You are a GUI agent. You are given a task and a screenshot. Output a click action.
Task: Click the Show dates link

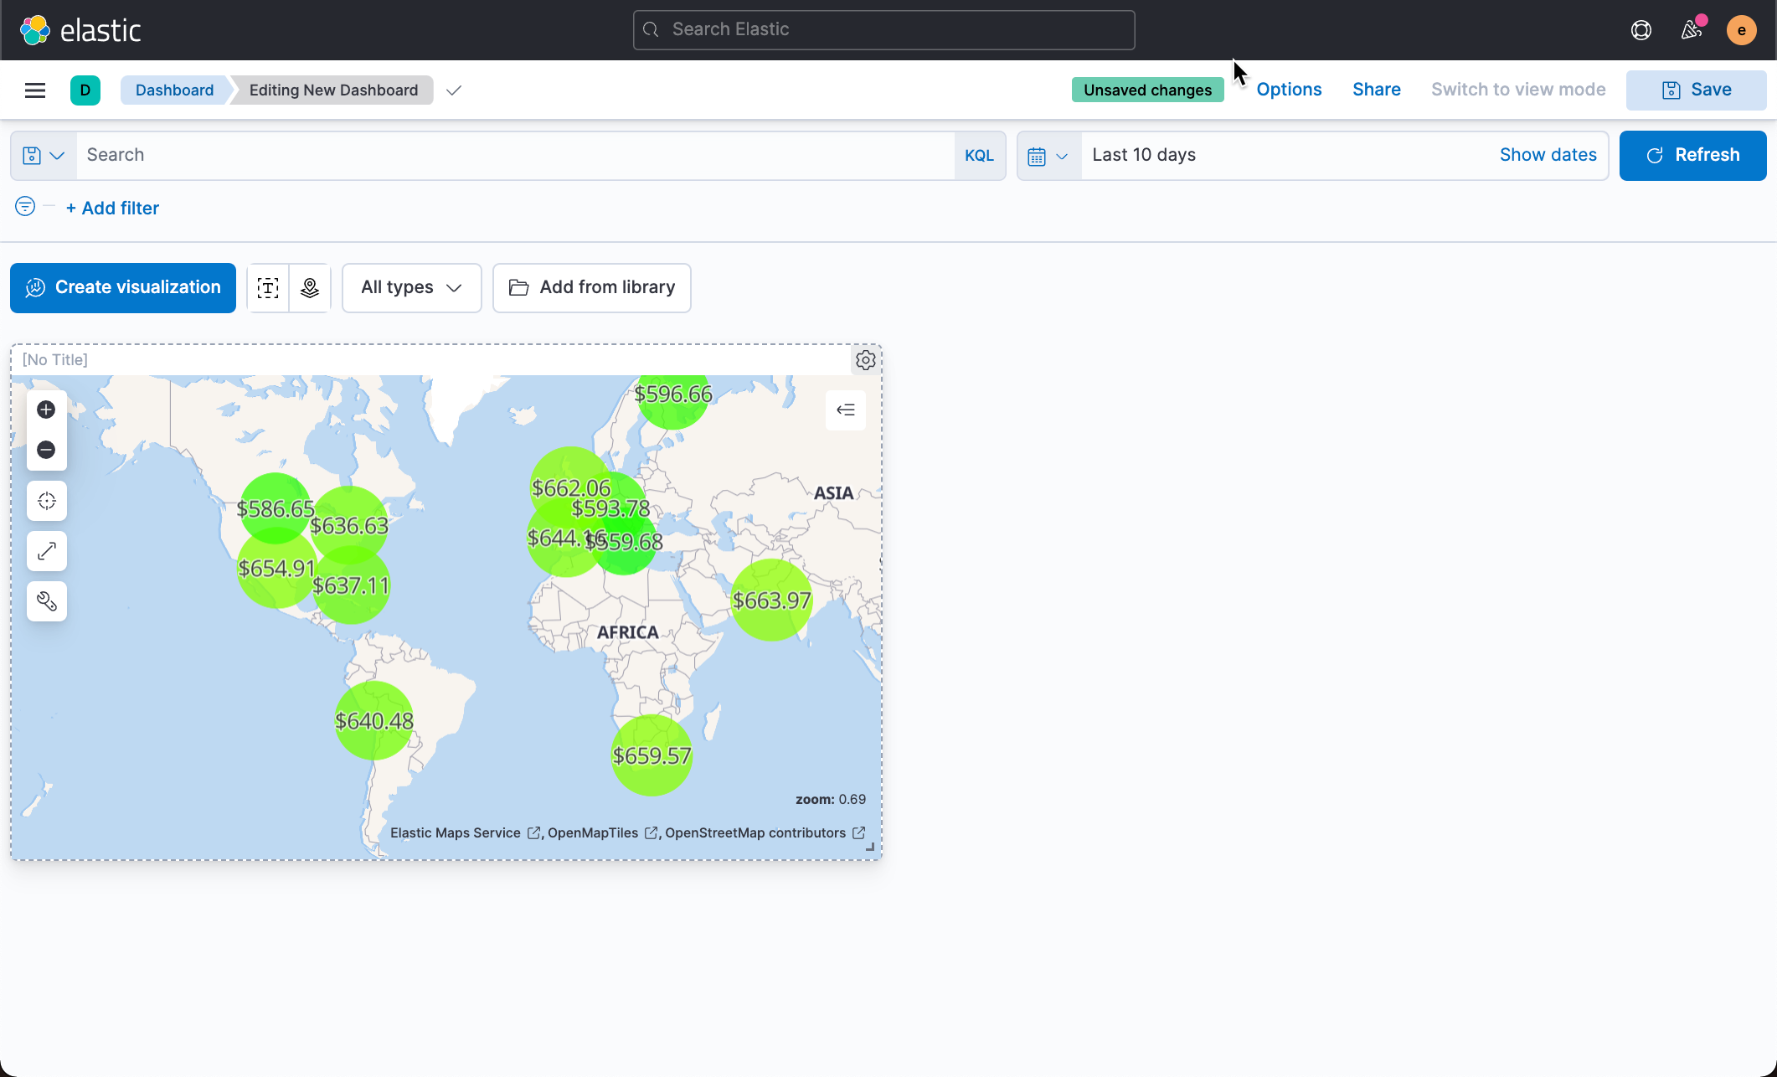pyautogui.click(x=1547, y=155)
